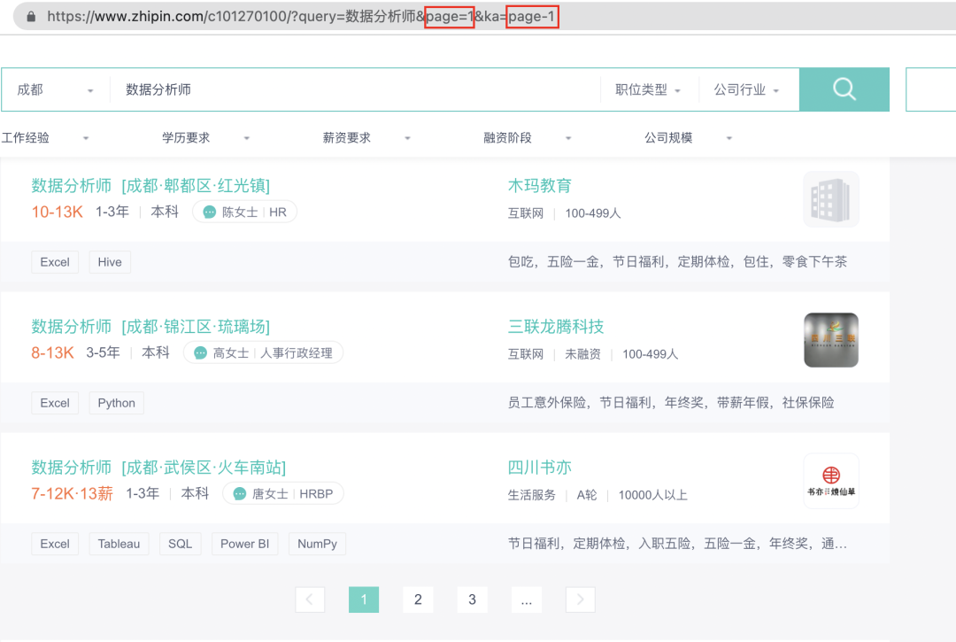Go to previous page arrow in pagination
Viewport: 956px width, 642px height.
(x=310, y=599)
